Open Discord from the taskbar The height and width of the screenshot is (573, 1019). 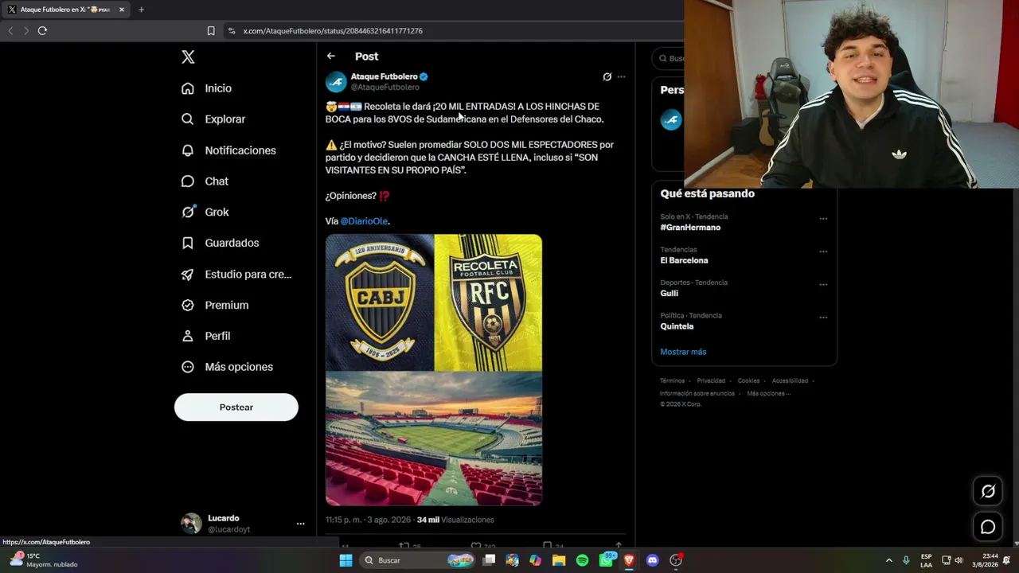tap(653, 560)
